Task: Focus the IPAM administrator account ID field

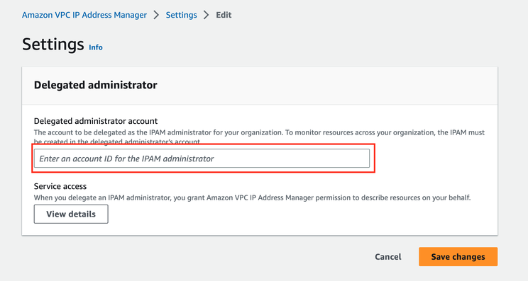Action: 202,159
